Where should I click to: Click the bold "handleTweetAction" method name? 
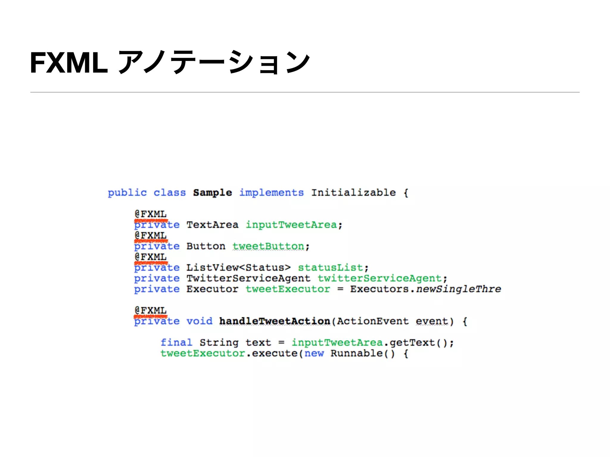(275, 321)
